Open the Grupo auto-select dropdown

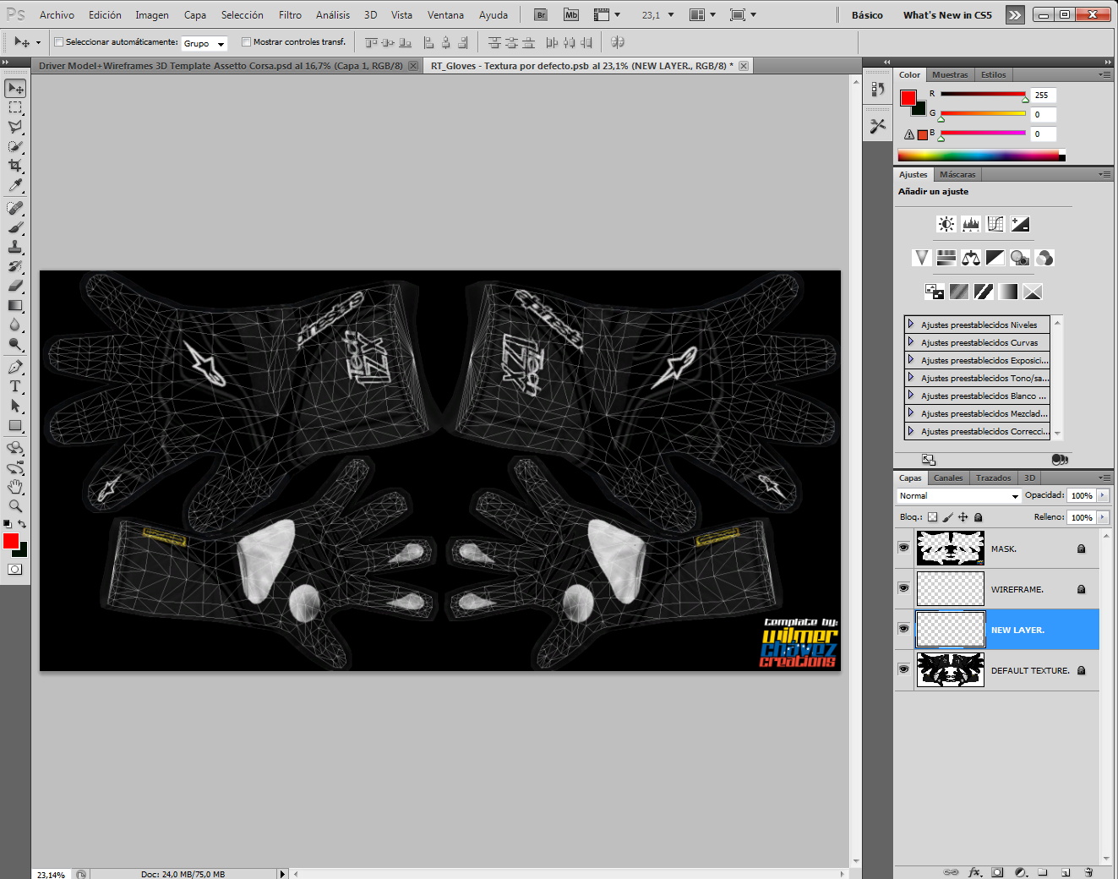tap(205, 43)
